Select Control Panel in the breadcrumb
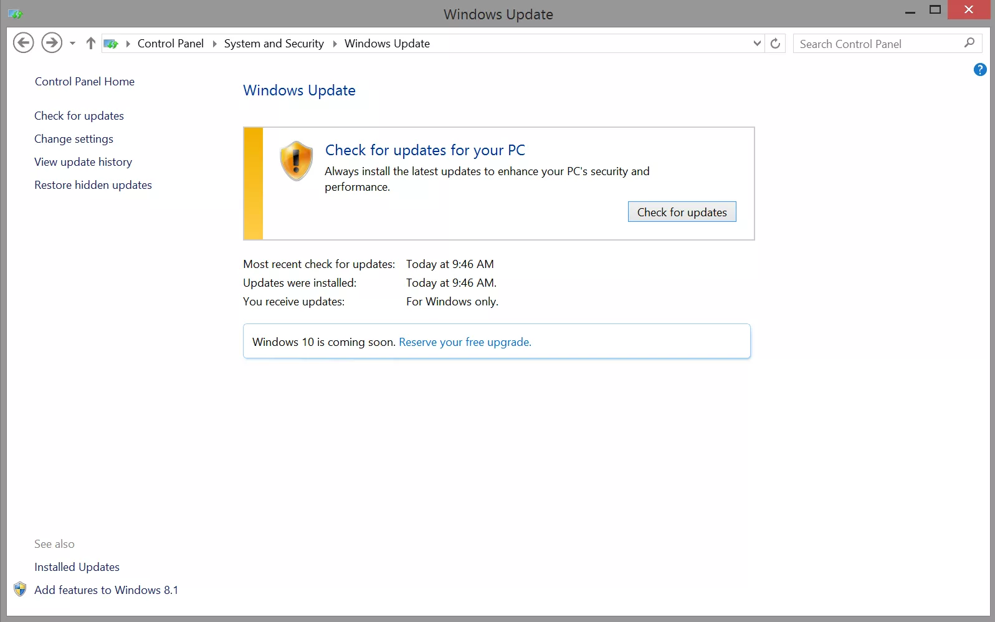 point(171,44)
